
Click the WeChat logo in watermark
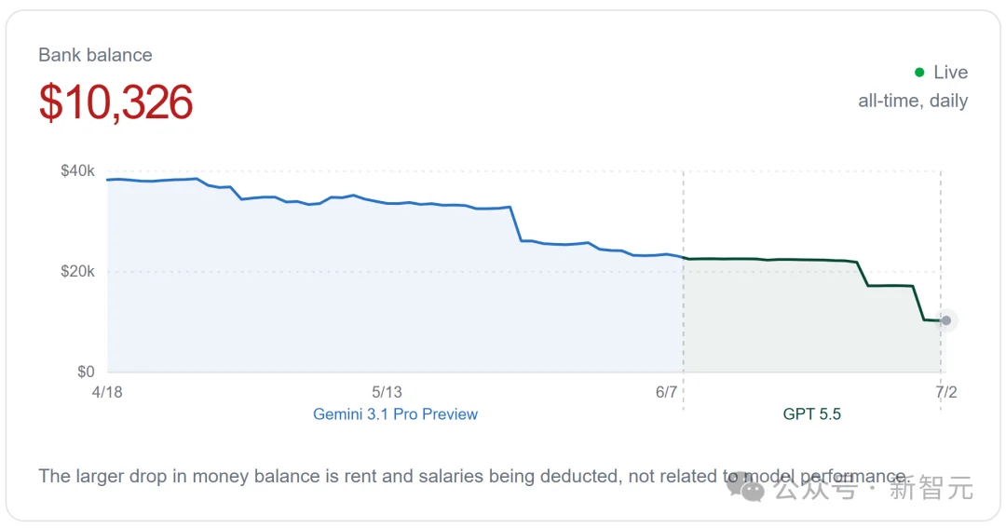(x=745, y=488)
